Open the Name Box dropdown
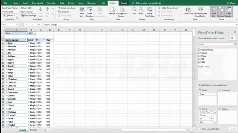This screenshot has height=133, width=238. point(17,25)
